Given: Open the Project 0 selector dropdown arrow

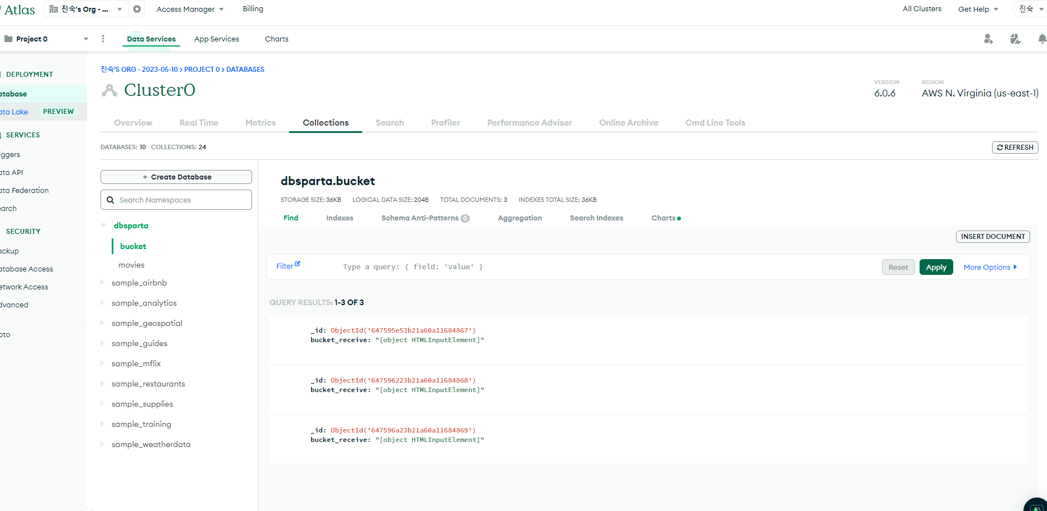Looking at the screenshot, I should click(86, 39).
